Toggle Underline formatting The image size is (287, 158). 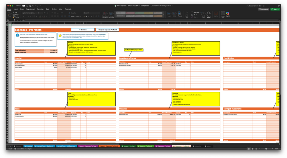[29, 17]
